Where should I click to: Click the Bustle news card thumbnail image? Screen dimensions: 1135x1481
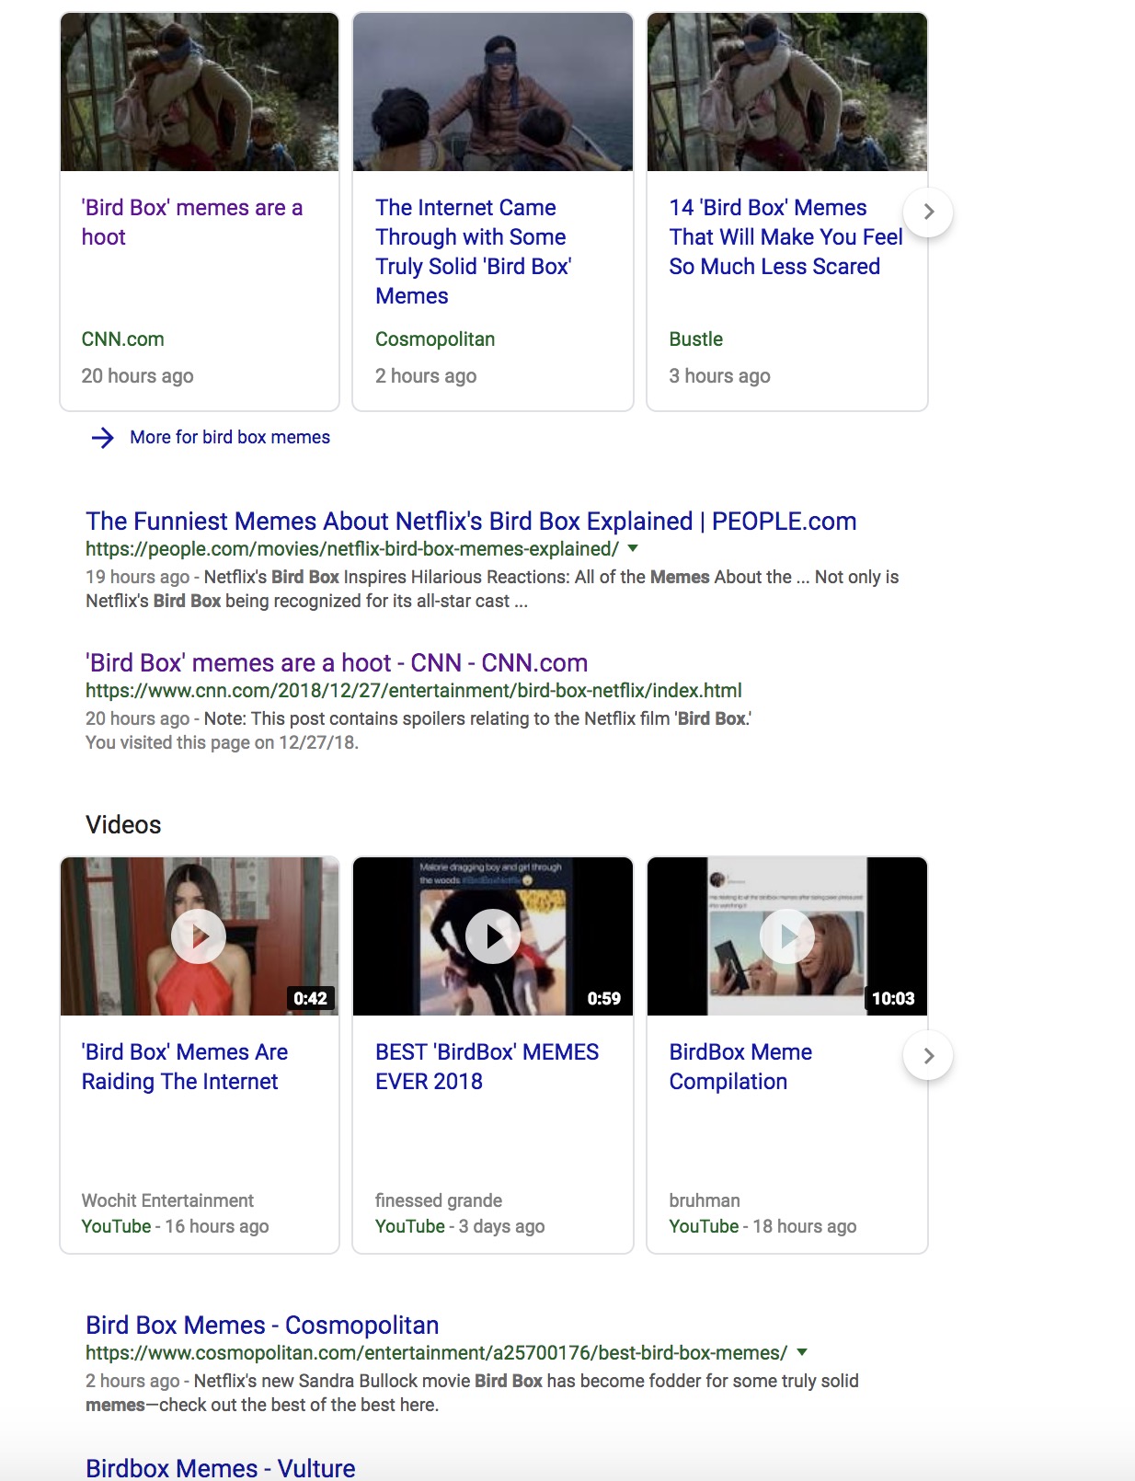pos(787,92)
